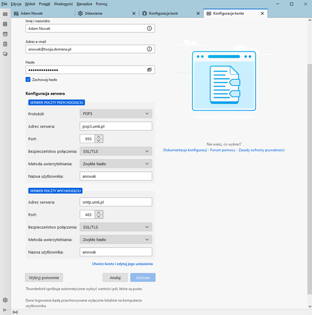Image resolution: width=312 pixels, height=315 pixels.
Task: Uncheck the Zachowaj hasło checkbox
Action: click(x=28, y=79)
